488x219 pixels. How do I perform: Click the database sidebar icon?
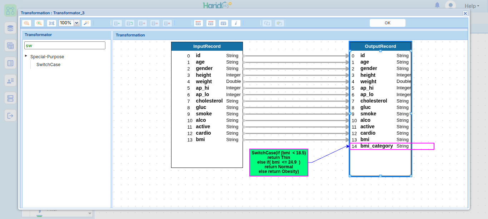tap(10, 28)
